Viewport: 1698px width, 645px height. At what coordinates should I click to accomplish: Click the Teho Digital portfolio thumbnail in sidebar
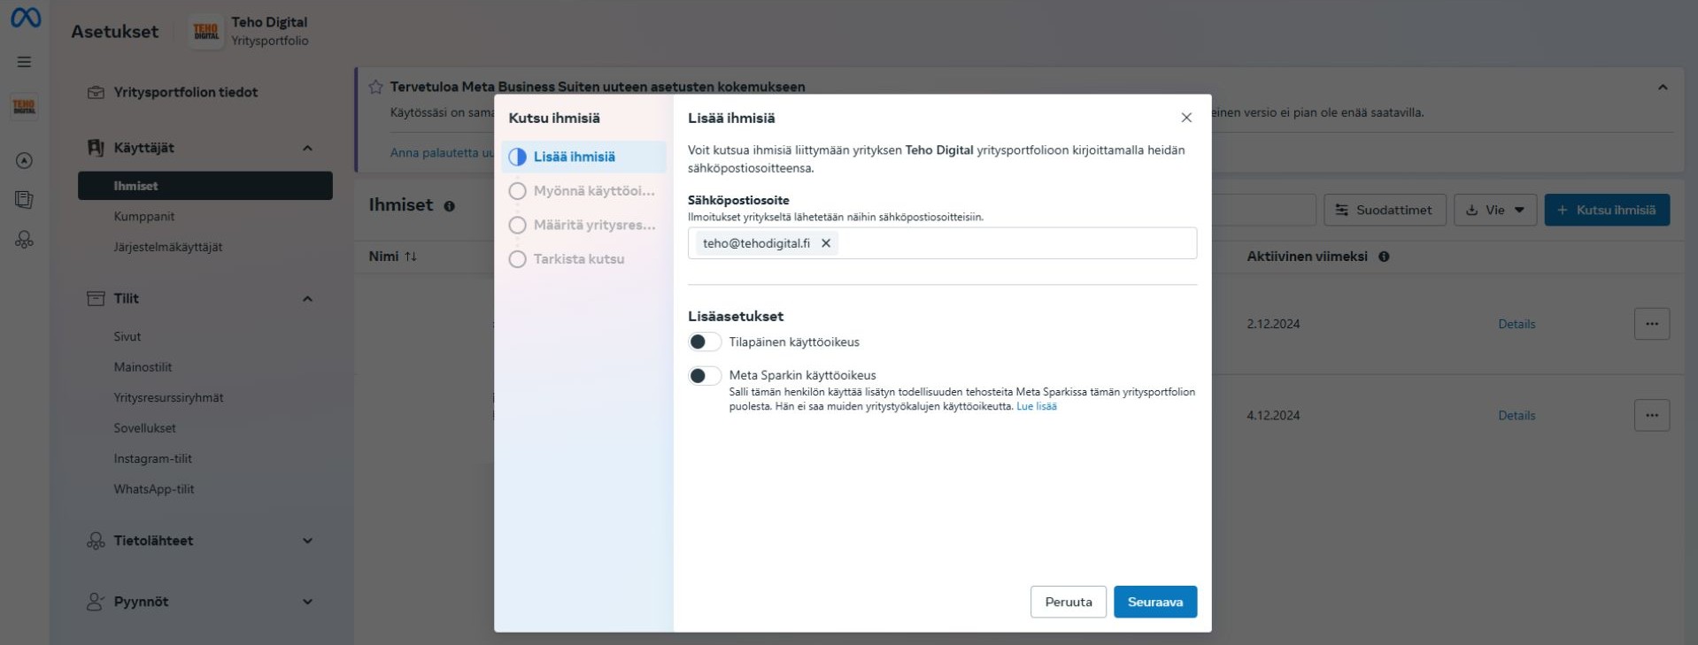[x=24, y=107]
